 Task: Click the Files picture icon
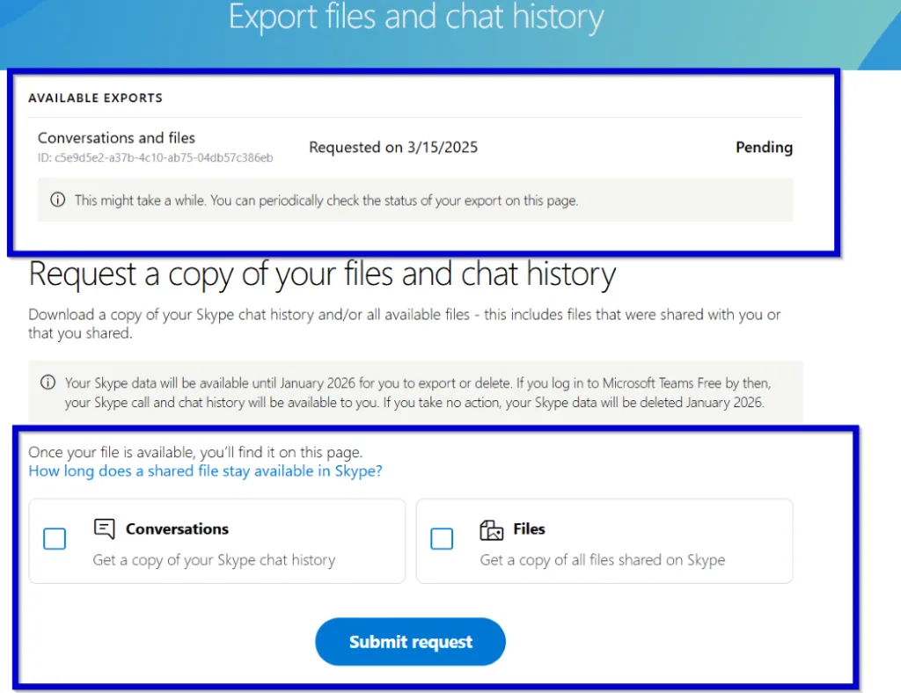coord(491,530)
